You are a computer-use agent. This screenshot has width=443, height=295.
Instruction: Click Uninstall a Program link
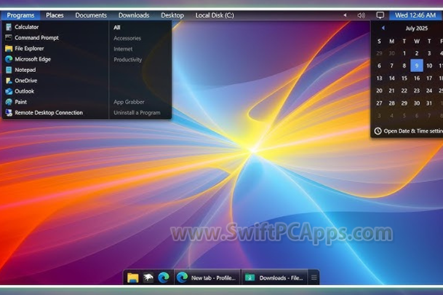137,113
